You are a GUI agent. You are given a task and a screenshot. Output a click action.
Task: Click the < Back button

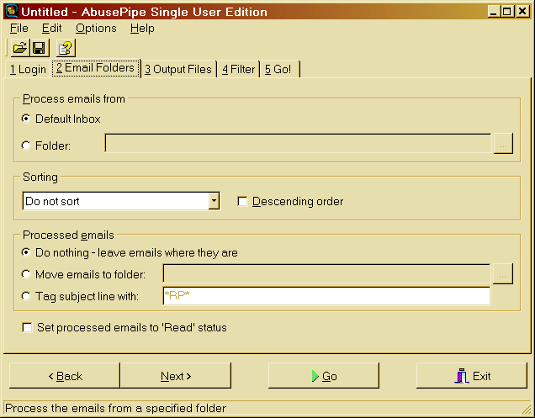pyautogui.click(x=65, y=376)
